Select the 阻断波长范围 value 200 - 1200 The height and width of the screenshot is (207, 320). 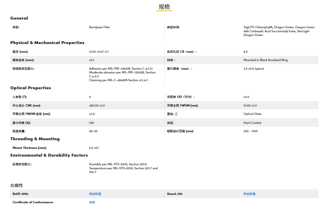pyautogui.click(x=250, y=131)
